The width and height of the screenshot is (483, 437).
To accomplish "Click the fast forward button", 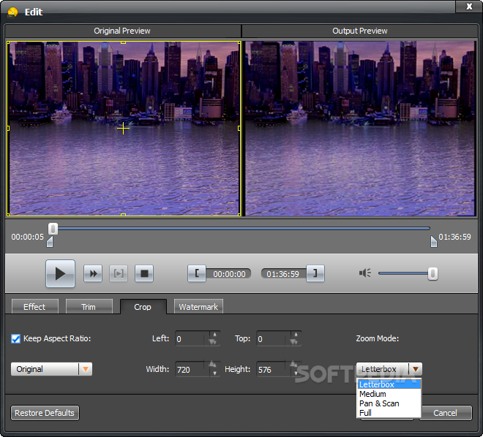I will (93, 273).
